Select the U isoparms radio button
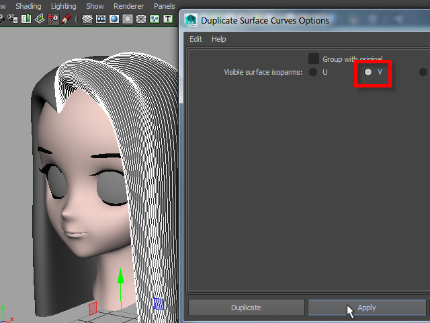Screen dimensions: 430x323 pyautogui.click(x=313, y=72)
